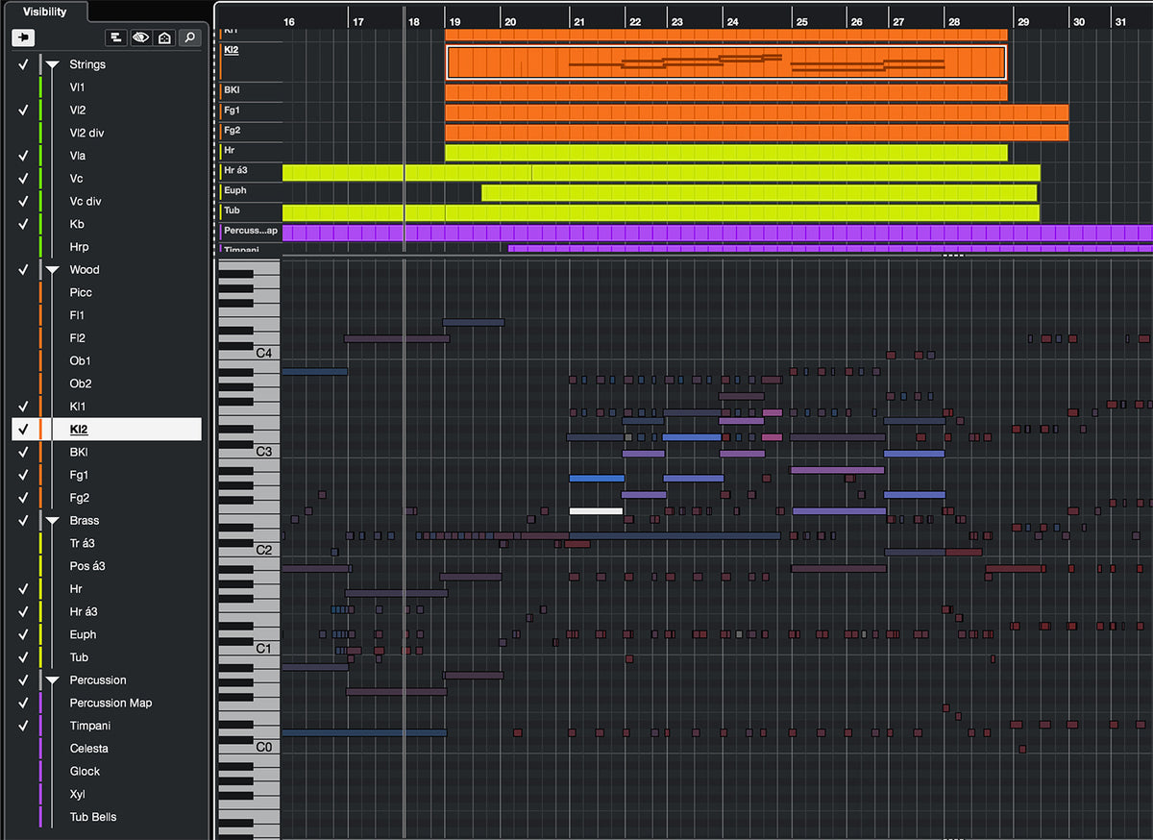Collapse the Brass folder triangle

click(52, 521)
